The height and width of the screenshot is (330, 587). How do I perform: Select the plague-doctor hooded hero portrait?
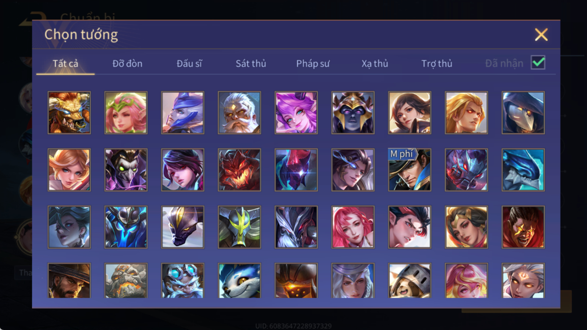[x=523, y=113]
